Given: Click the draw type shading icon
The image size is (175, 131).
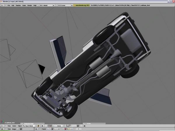Looking at the screenshot, I should coord(39,126).
